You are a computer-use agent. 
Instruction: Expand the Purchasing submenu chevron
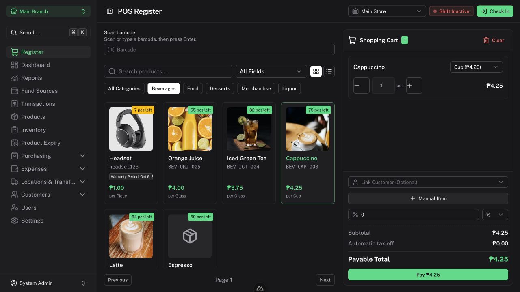[82, 156]
